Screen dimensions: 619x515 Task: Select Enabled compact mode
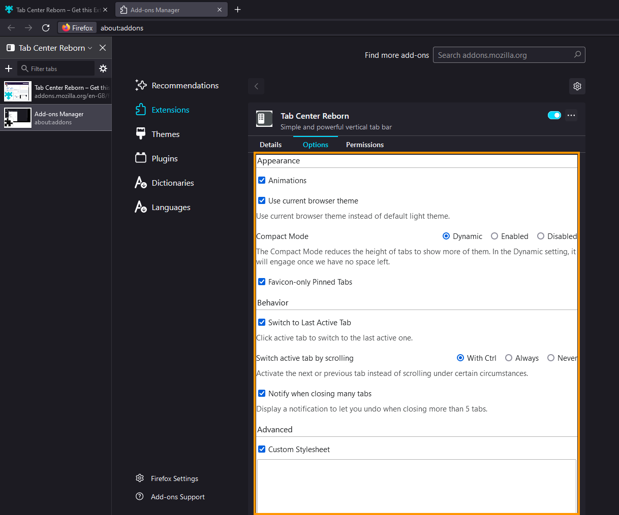pyautogui.click(x=494, y=236)
